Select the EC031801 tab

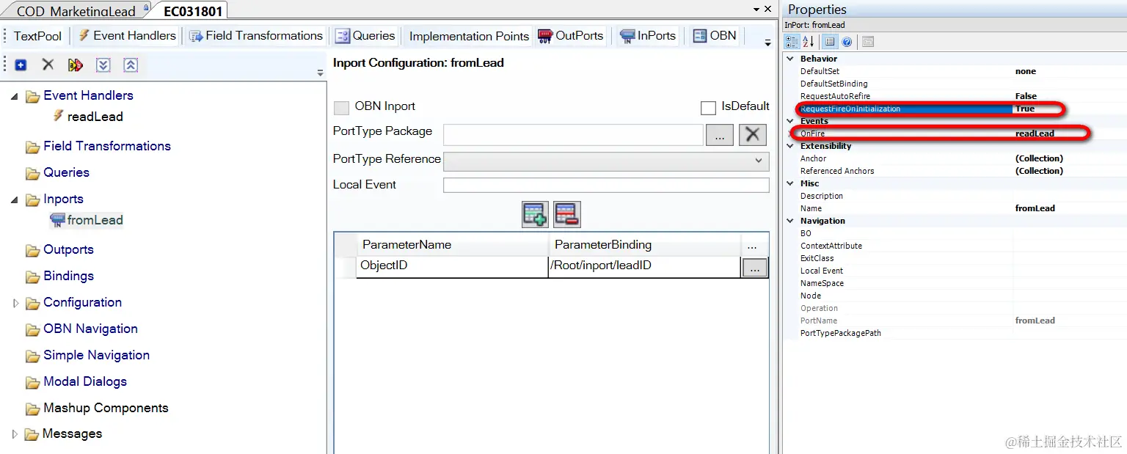click(193, 10)
